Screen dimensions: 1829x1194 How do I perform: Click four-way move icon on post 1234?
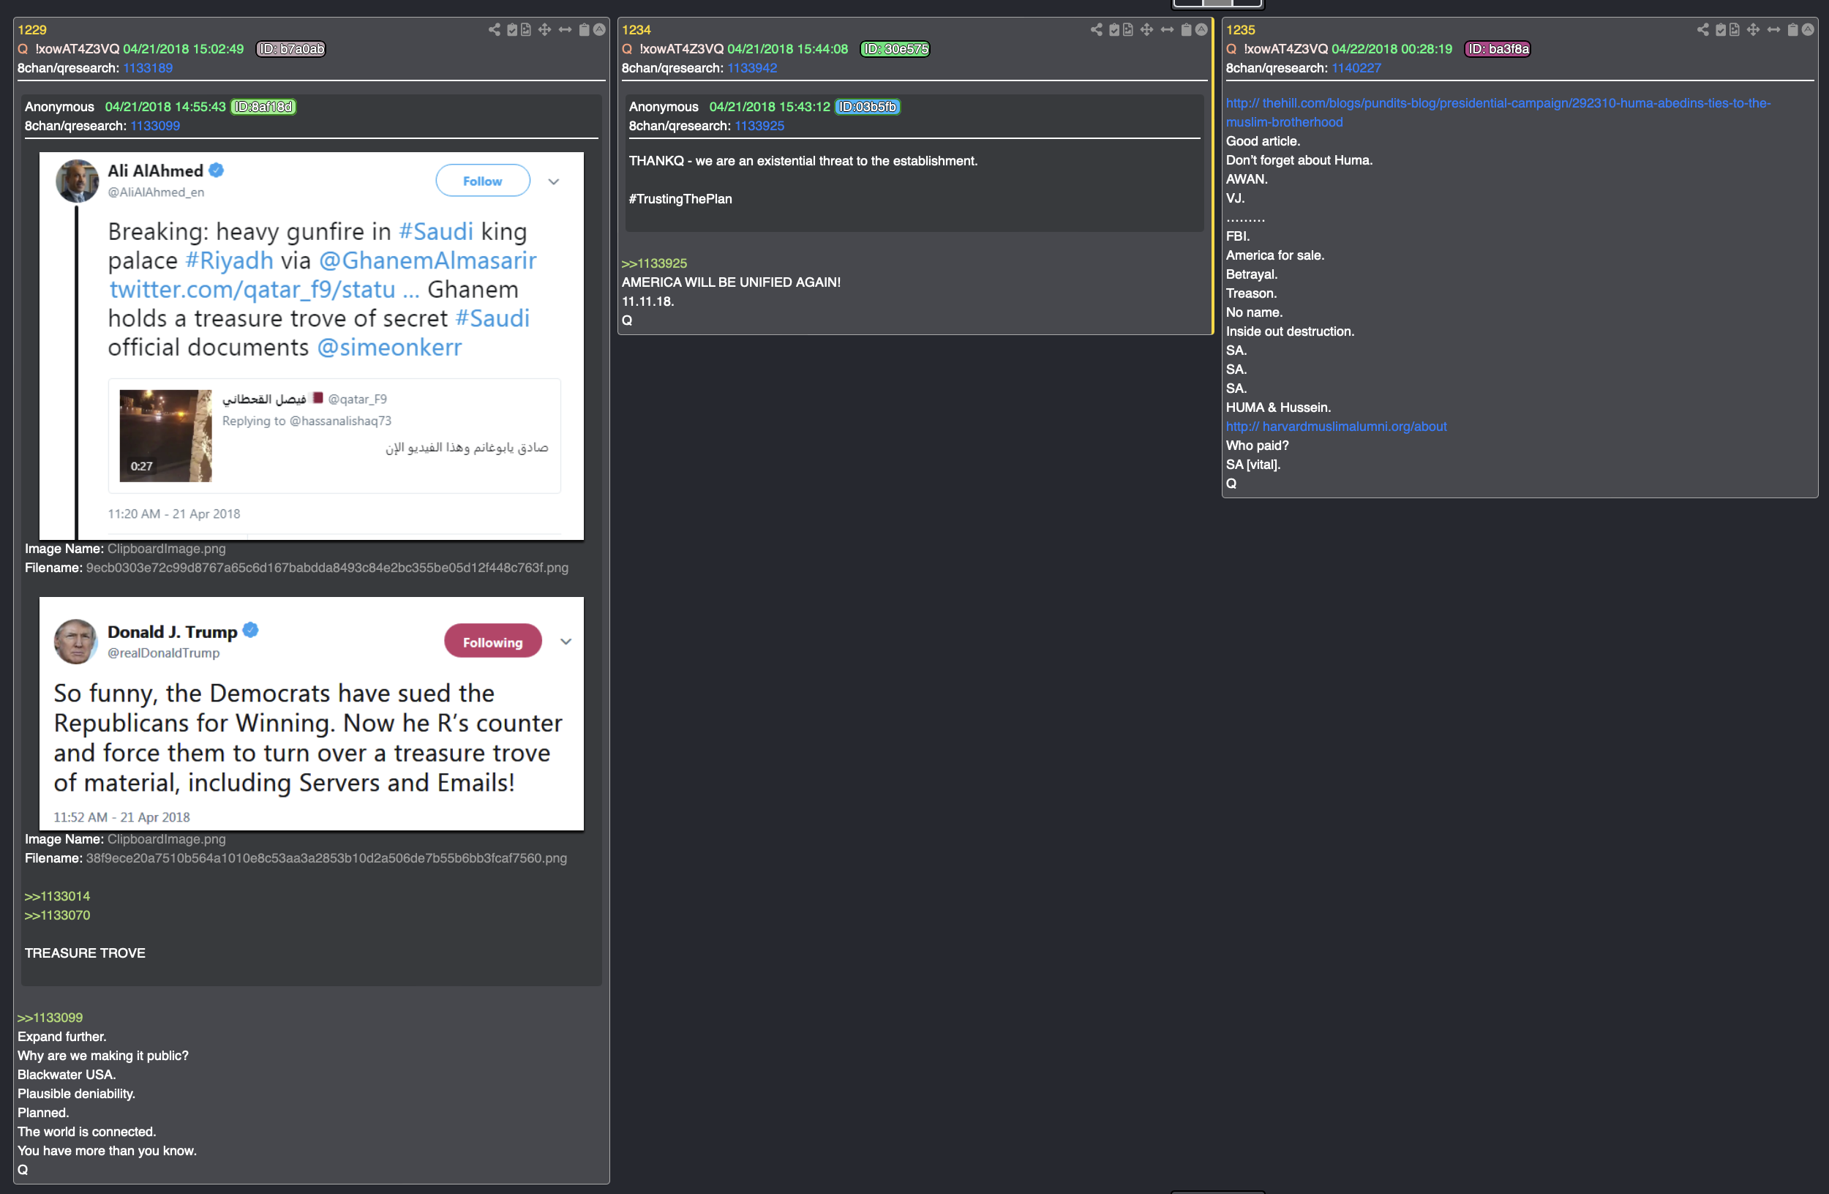1146,29
